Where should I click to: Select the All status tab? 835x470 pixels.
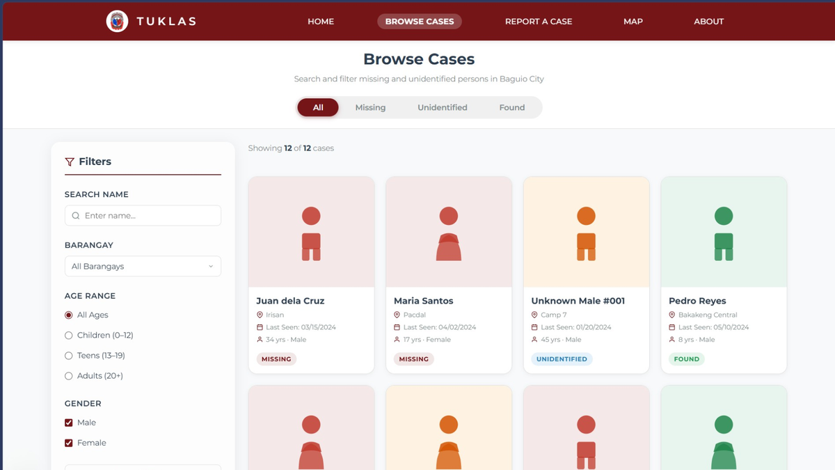pos(318,107)
